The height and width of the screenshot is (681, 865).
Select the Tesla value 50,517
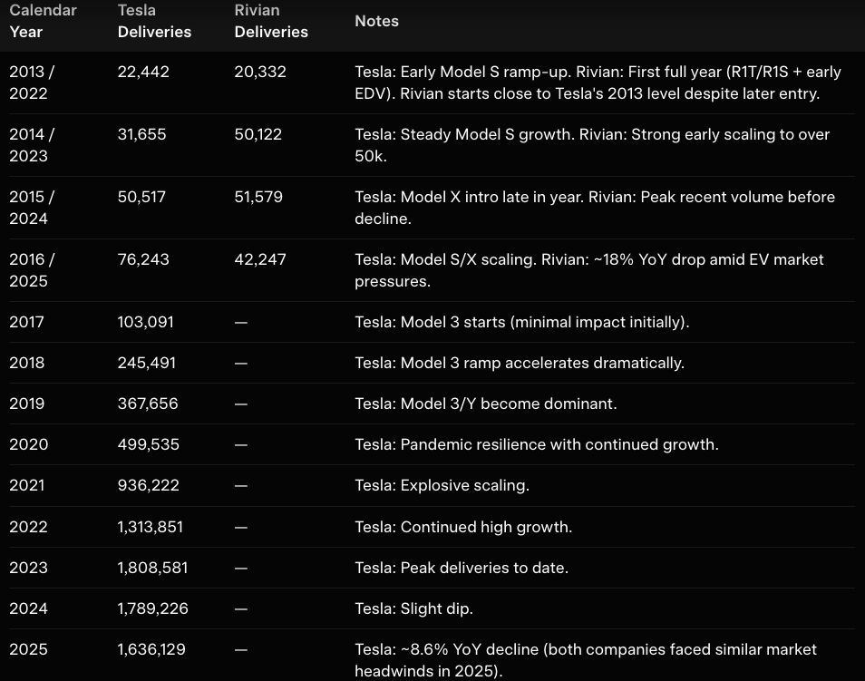(x=141, y=197)
